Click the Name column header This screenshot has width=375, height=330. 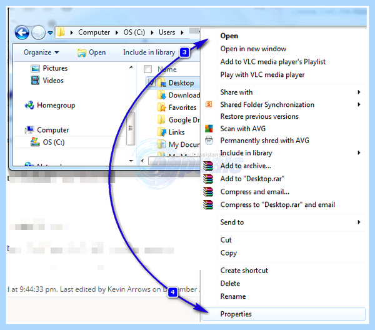[167, 69]
